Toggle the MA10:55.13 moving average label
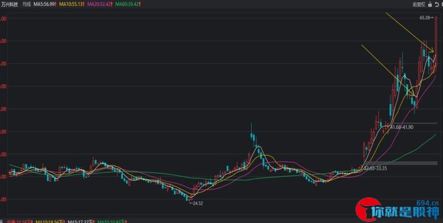 [x=72, y=4]
